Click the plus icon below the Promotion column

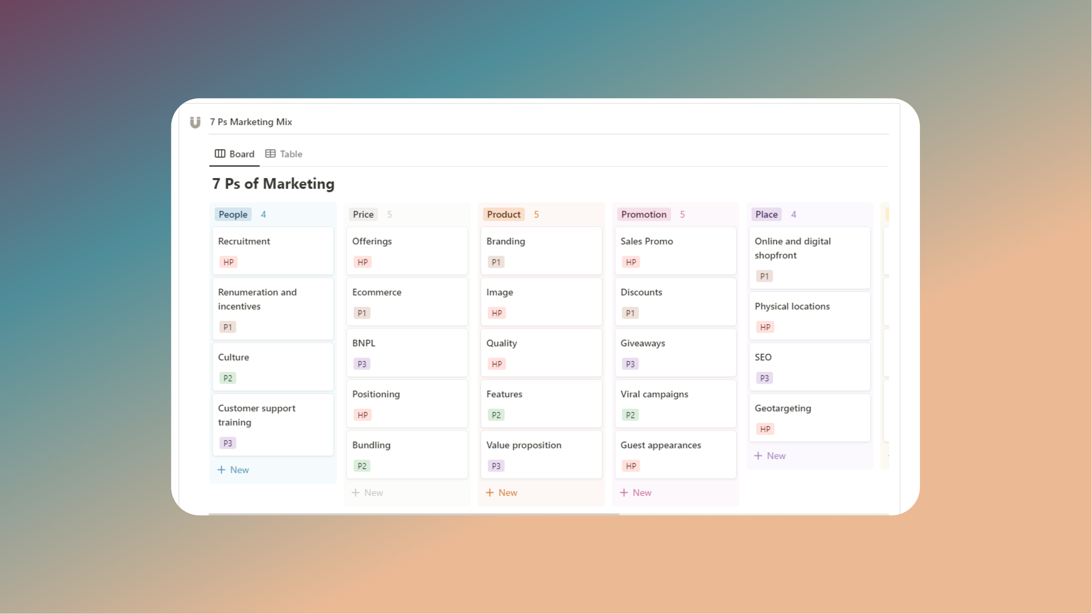tap(624, 492)
